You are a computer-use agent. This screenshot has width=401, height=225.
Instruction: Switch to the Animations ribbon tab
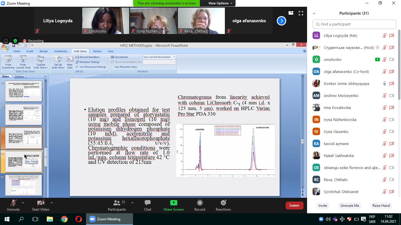[x=61, y=51]
